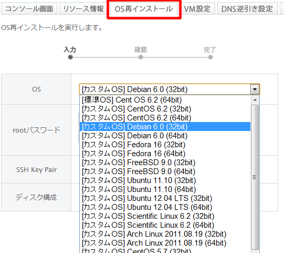Choose [カスタムOS] CentOS 6.2 (64bit)
This screenshot has height=253, width=284.
[165, 118]
